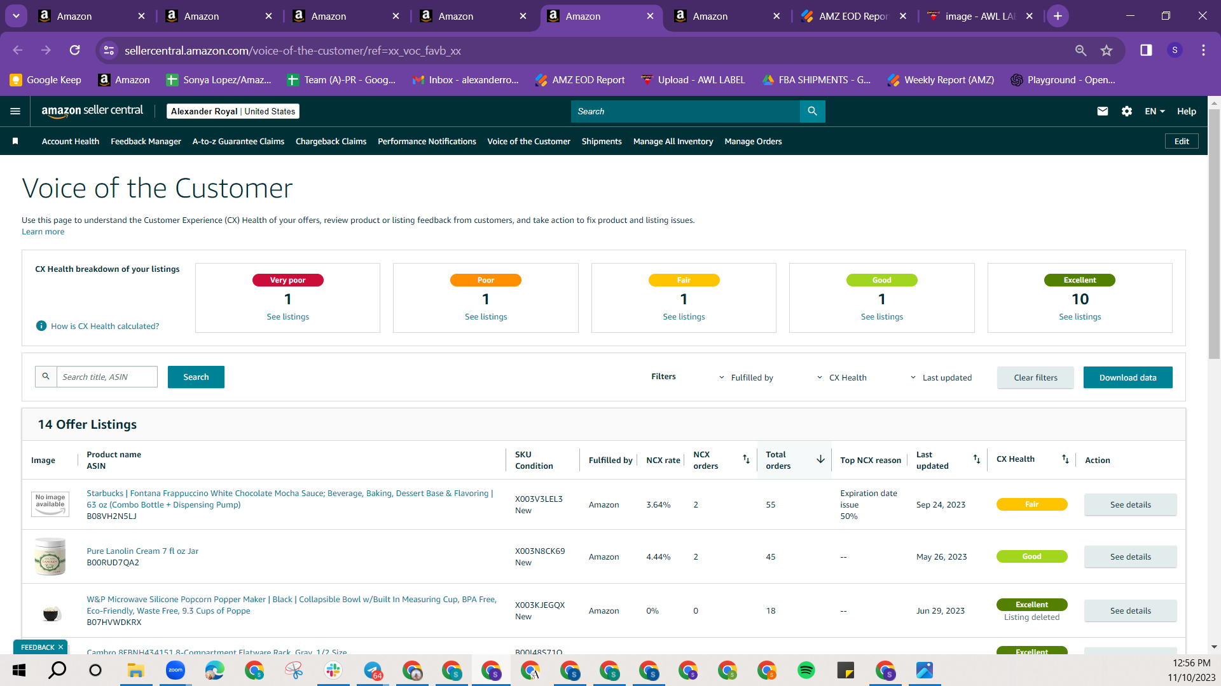Open the messages envelope icon

click(x=1103, y=111)
